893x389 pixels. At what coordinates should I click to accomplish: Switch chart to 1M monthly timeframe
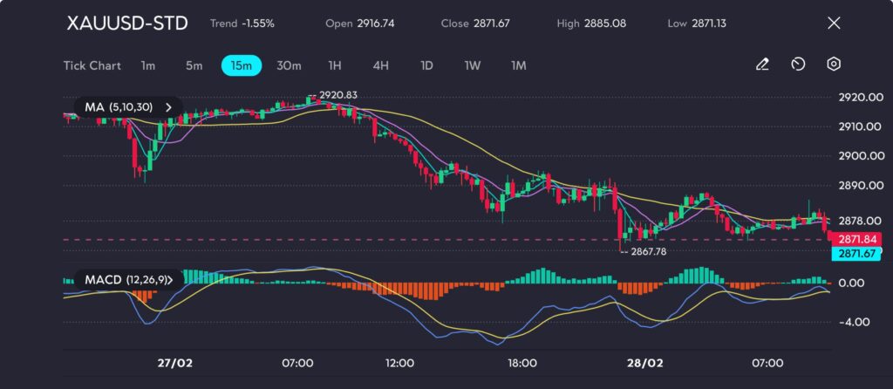[x=518, y=65]
